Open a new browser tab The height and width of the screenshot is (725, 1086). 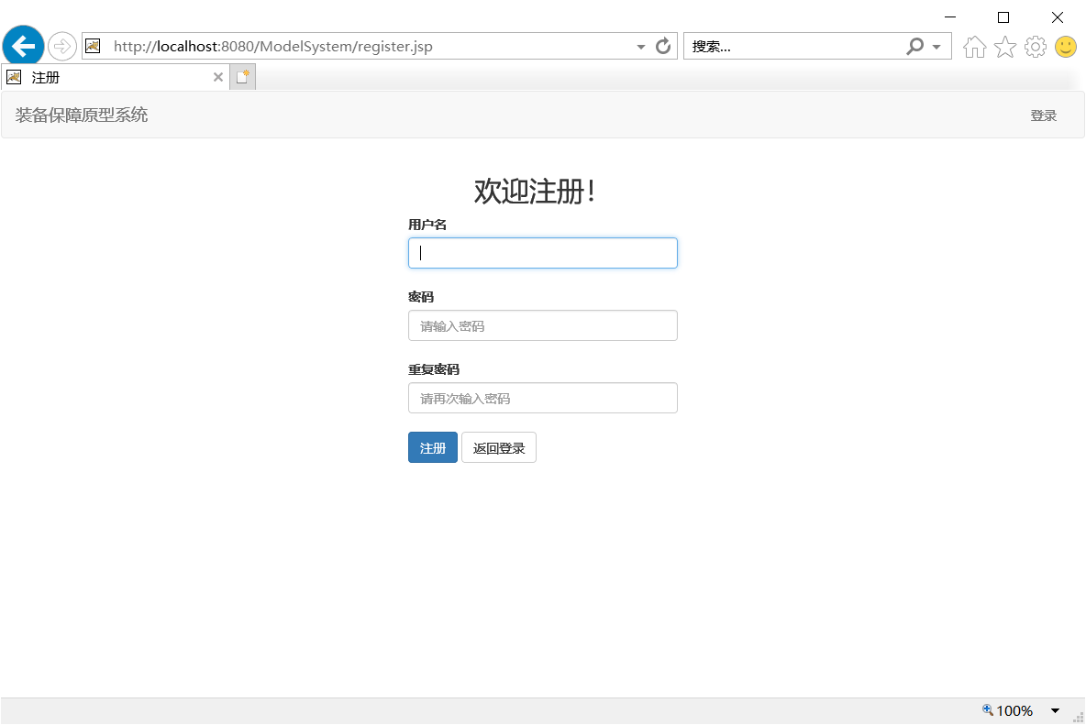coord(241,76)
